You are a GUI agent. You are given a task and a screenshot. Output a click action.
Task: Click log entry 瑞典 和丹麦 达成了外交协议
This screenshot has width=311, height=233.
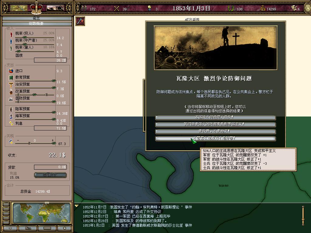coord(122,212)
